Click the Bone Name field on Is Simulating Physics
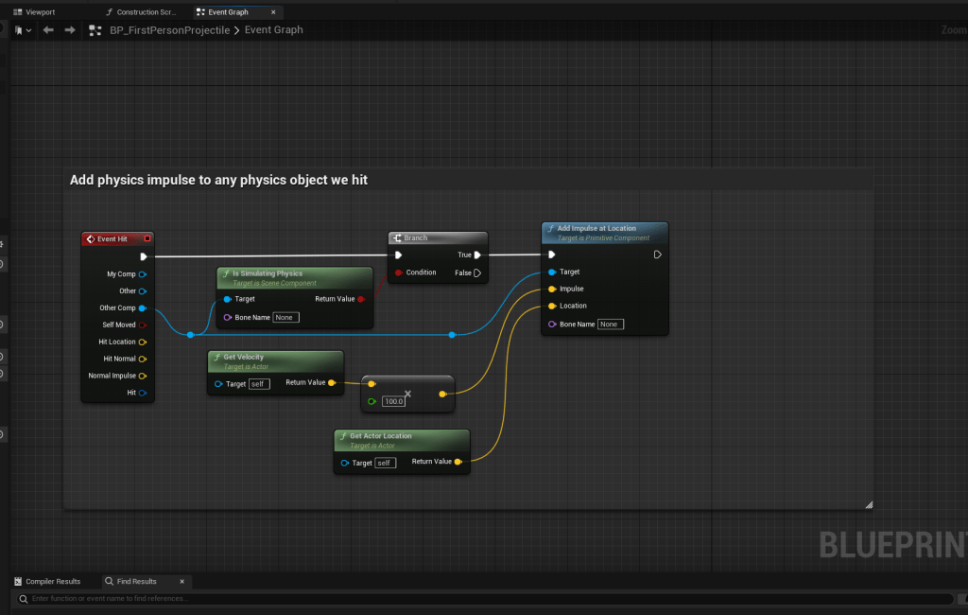 pyautogui.click(x=285, y=317)
